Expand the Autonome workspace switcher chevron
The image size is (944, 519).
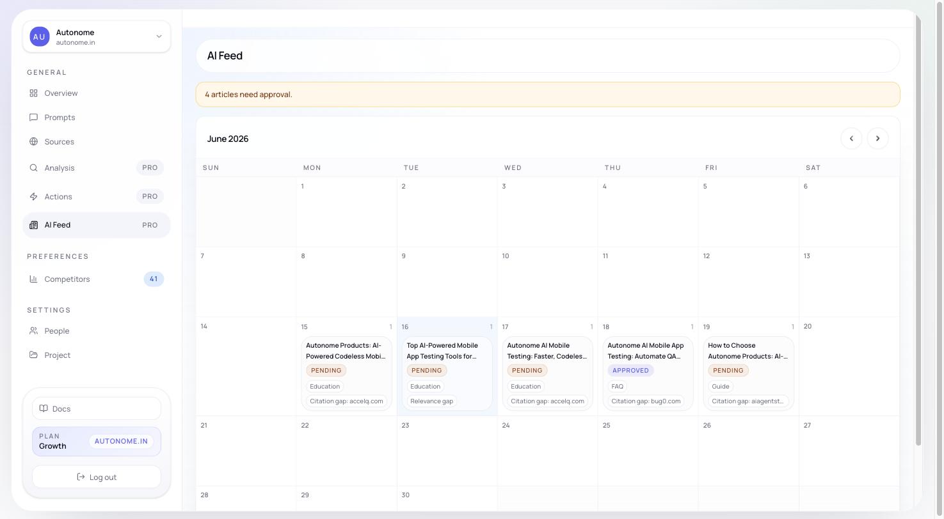click(x=159, y=36)
